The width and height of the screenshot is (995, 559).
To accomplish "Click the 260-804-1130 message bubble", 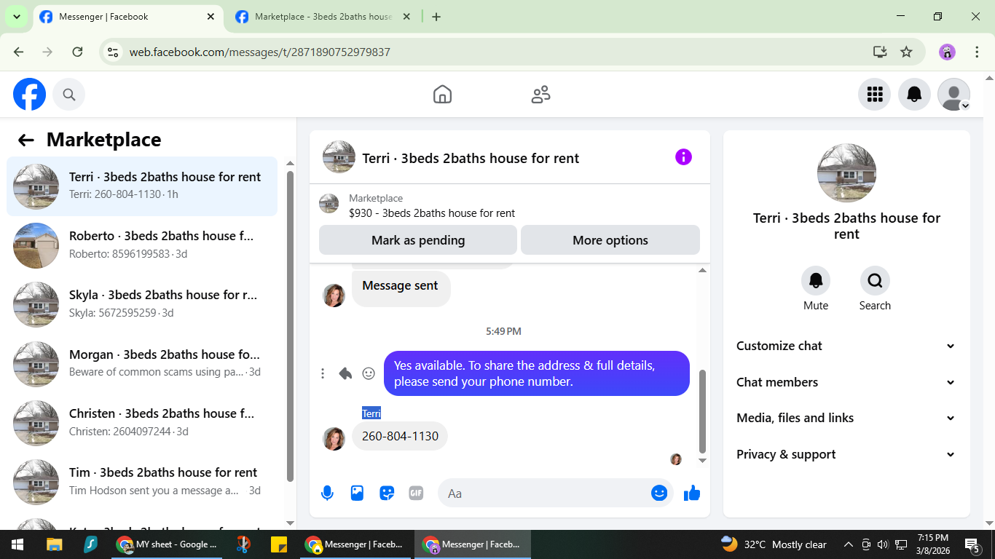I will [x=400, y=436].
